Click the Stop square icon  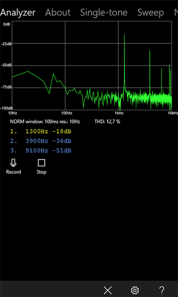[x=41, y=163]
